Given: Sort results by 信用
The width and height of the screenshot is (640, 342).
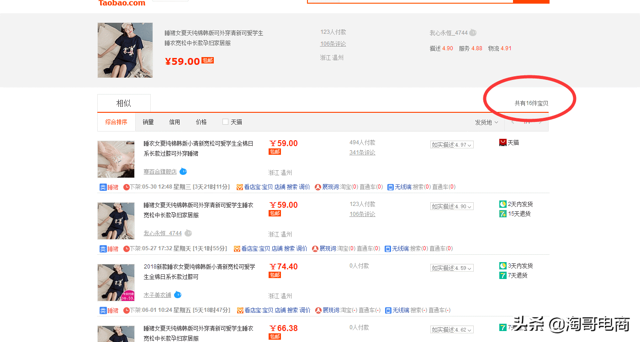Looking at the screenshot, I should 175,122.
